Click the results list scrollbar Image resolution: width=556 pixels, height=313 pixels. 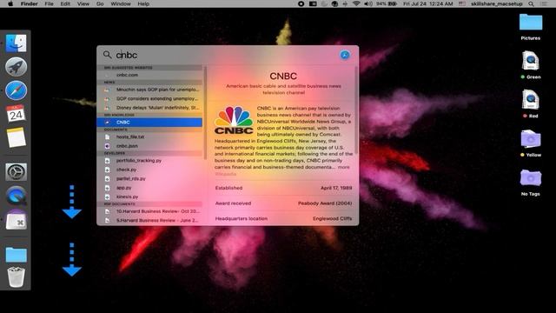point(205,112)
